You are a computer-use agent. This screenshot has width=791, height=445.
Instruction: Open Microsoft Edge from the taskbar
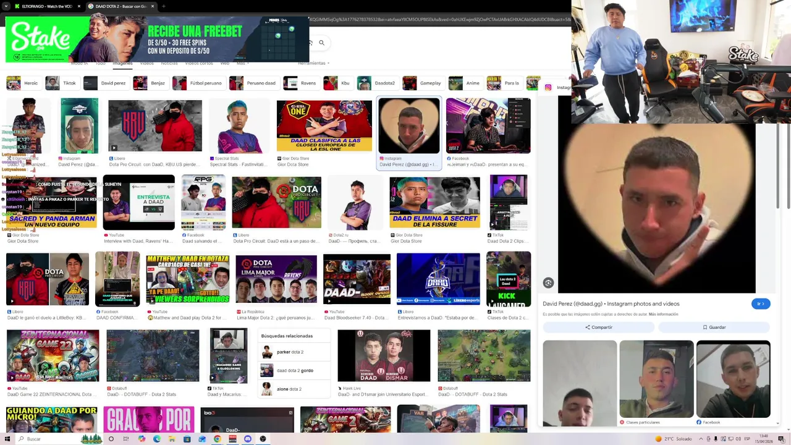click(156, 439)
